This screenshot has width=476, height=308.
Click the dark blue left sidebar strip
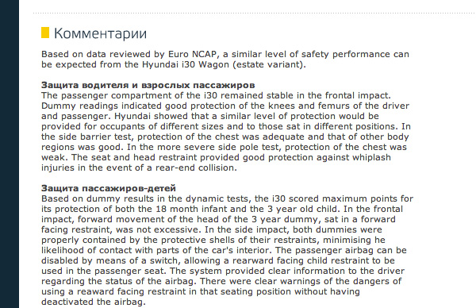10,154
